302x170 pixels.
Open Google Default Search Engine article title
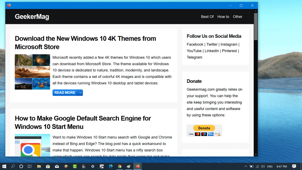[83, 122]
